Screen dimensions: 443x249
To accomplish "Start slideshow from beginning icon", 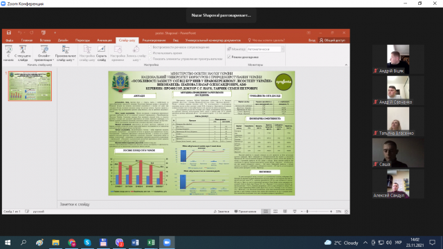I will (8, 49).
